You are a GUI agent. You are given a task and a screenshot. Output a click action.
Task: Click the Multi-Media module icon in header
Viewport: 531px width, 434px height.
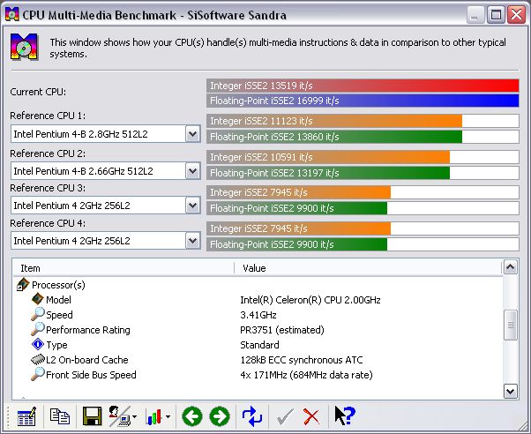24,47
